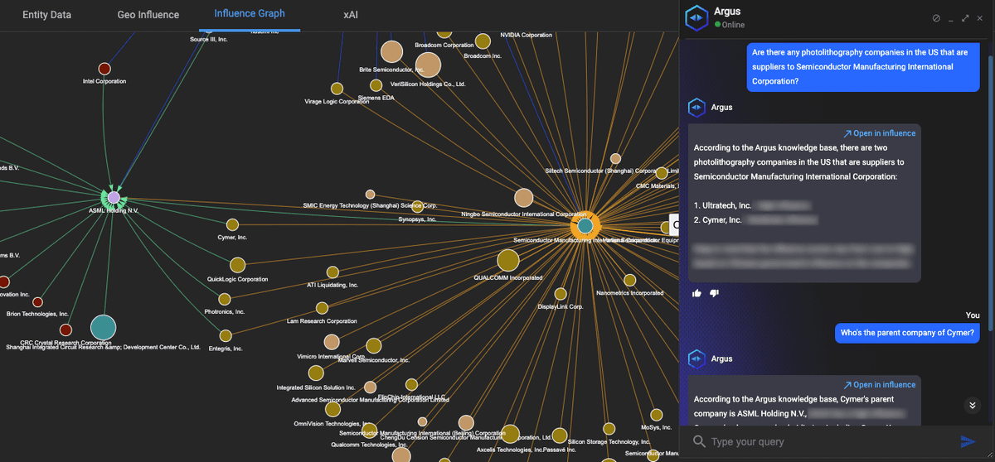Click the CRC Crystal Research Corporation red node
995x462 pixels.
(x=66, y=330)
